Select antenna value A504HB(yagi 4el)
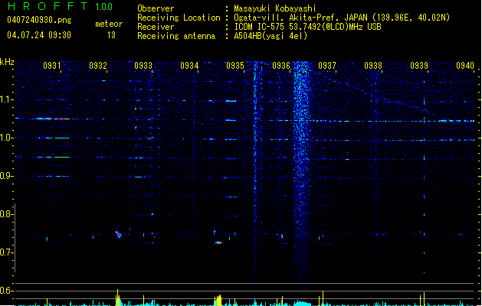Screen dimensions: 482x306 [x=271, y=36]
